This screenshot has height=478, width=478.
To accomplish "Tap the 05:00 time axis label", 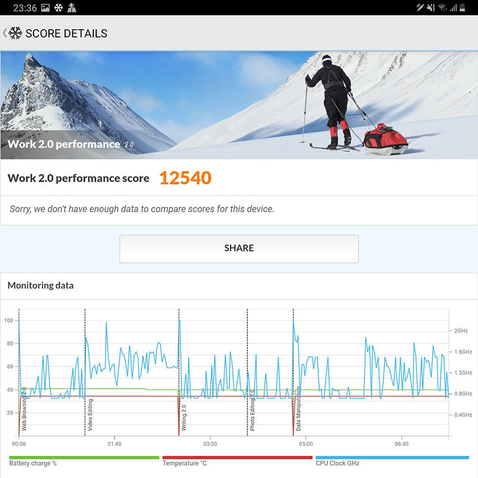I will (306, 444).
